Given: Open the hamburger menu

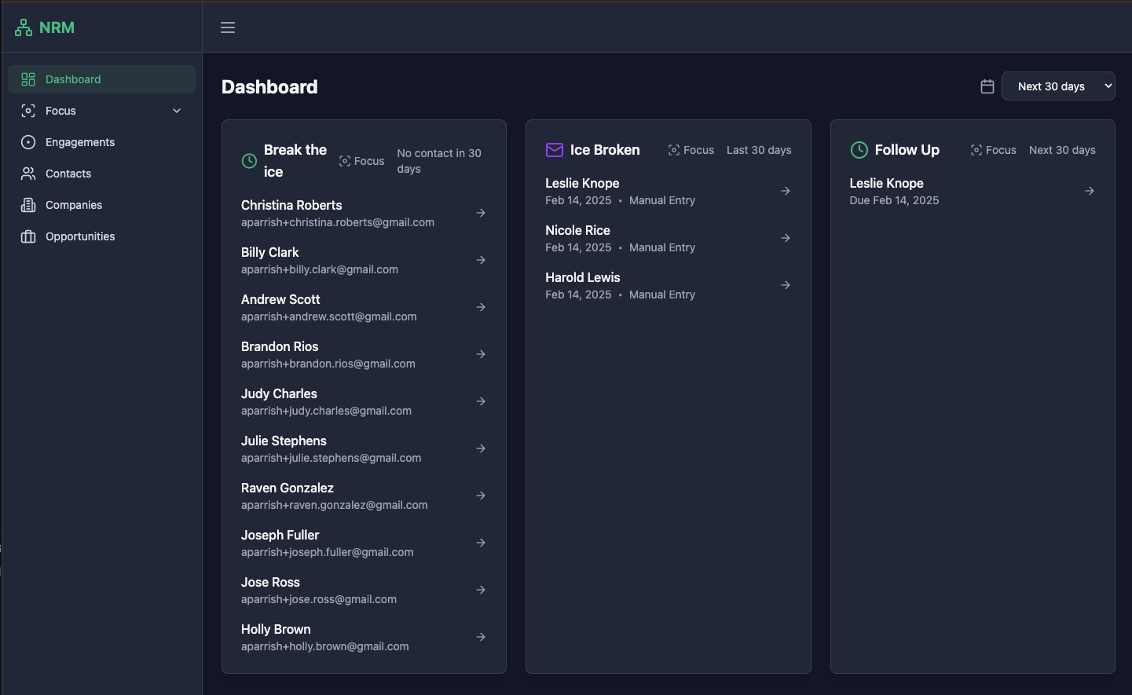Looking at the screenshot, I should pos(228,27).
